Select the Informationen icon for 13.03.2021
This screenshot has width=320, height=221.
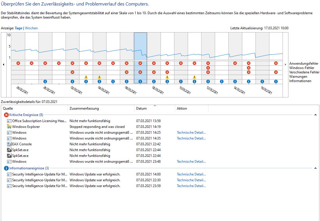(x=222, y=81)
